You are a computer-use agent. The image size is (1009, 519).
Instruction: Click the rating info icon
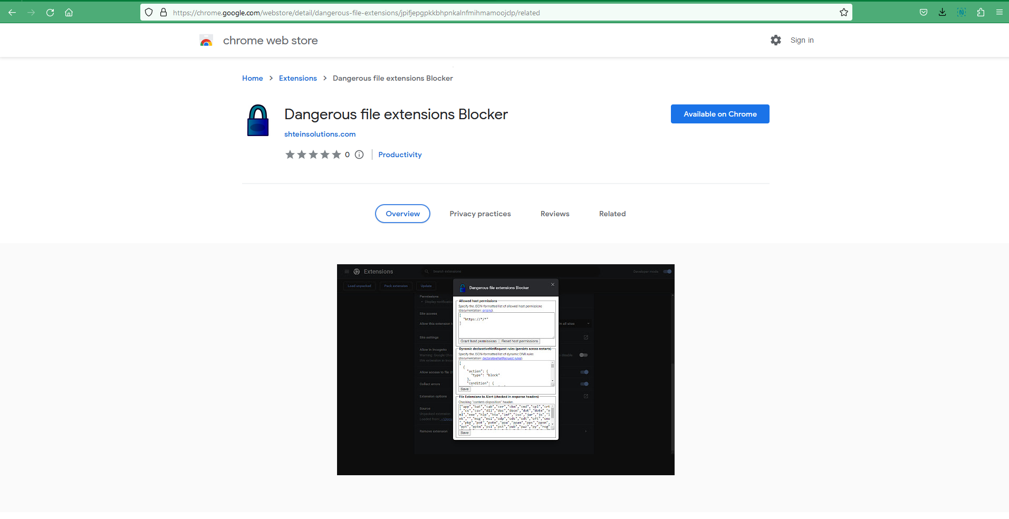(359, 155)
